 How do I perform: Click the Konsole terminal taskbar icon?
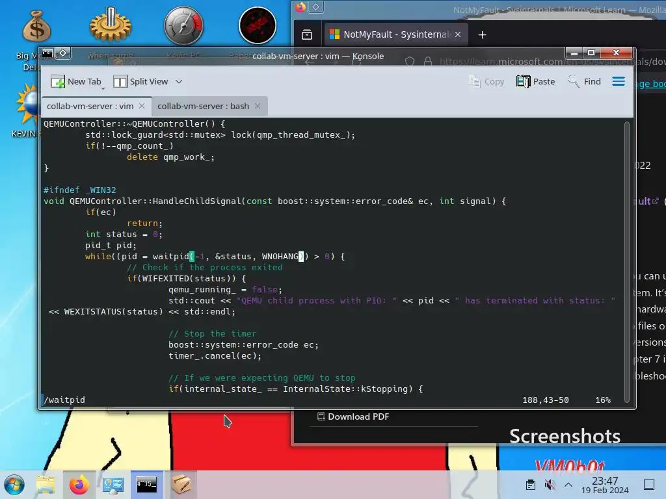click(x=146, y=484)
